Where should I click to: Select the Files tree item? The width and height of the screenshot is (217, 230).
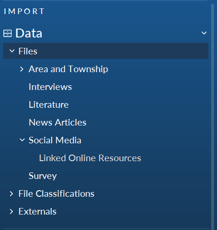tap(106, 51)
